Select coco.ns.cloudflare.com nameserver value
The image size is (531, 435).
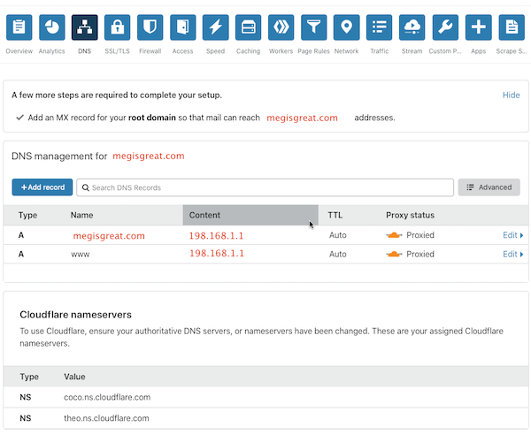(107, 397)
